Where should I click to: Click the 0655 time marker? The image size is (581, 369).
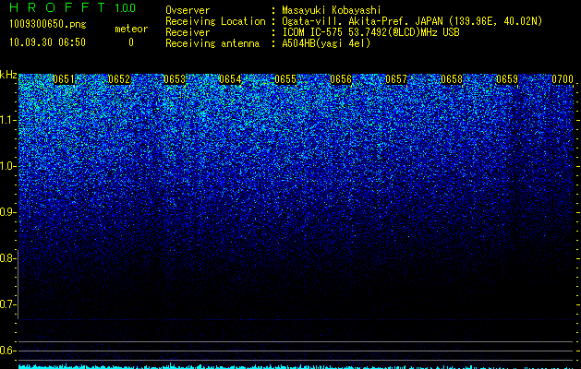click(285, 79)
